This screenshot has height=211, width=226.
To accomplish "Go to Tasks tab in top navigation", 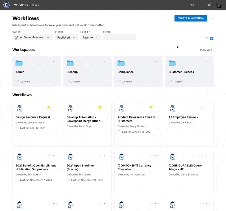I will (35, 5).
